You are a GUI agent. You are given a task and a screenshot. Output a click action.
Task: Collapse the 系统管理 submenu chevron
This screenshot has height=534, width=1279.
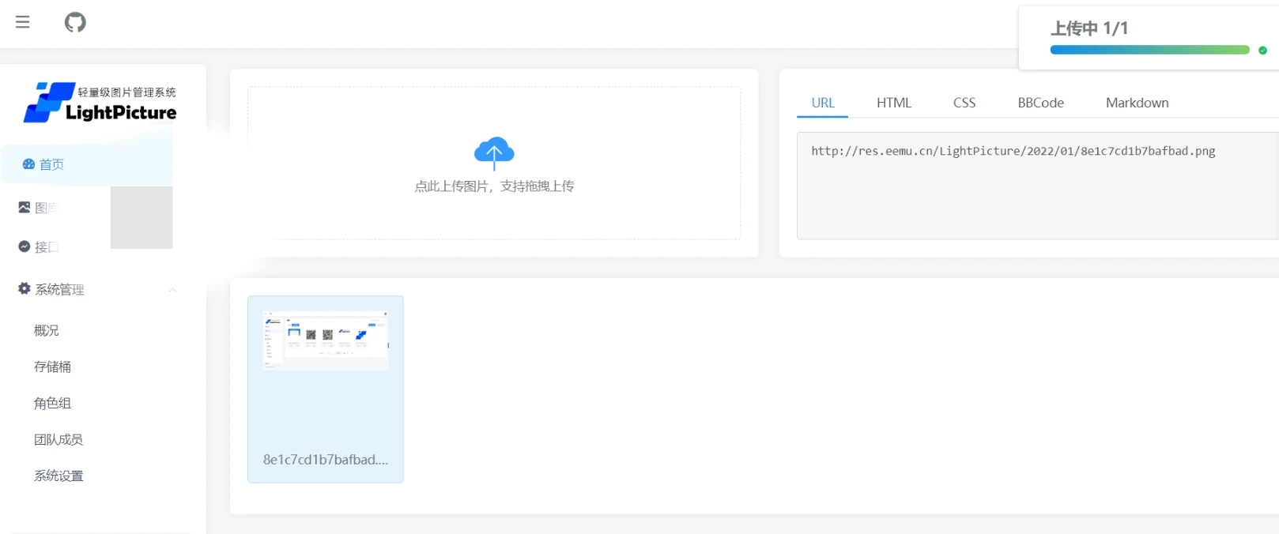[x=172, y=290]
